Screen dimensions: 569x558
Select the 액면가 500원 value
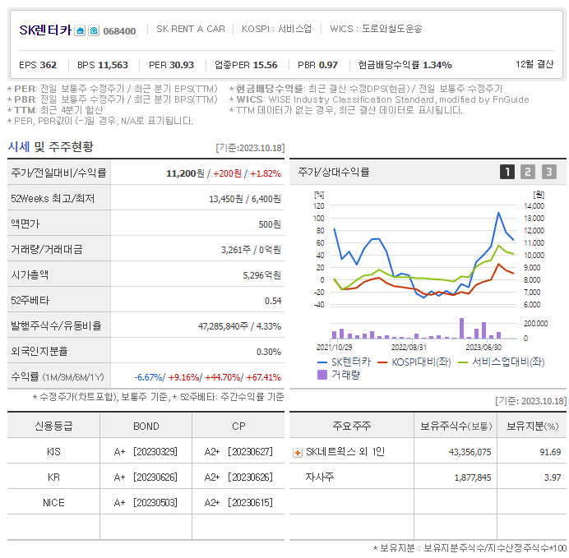tap(270, 224)
